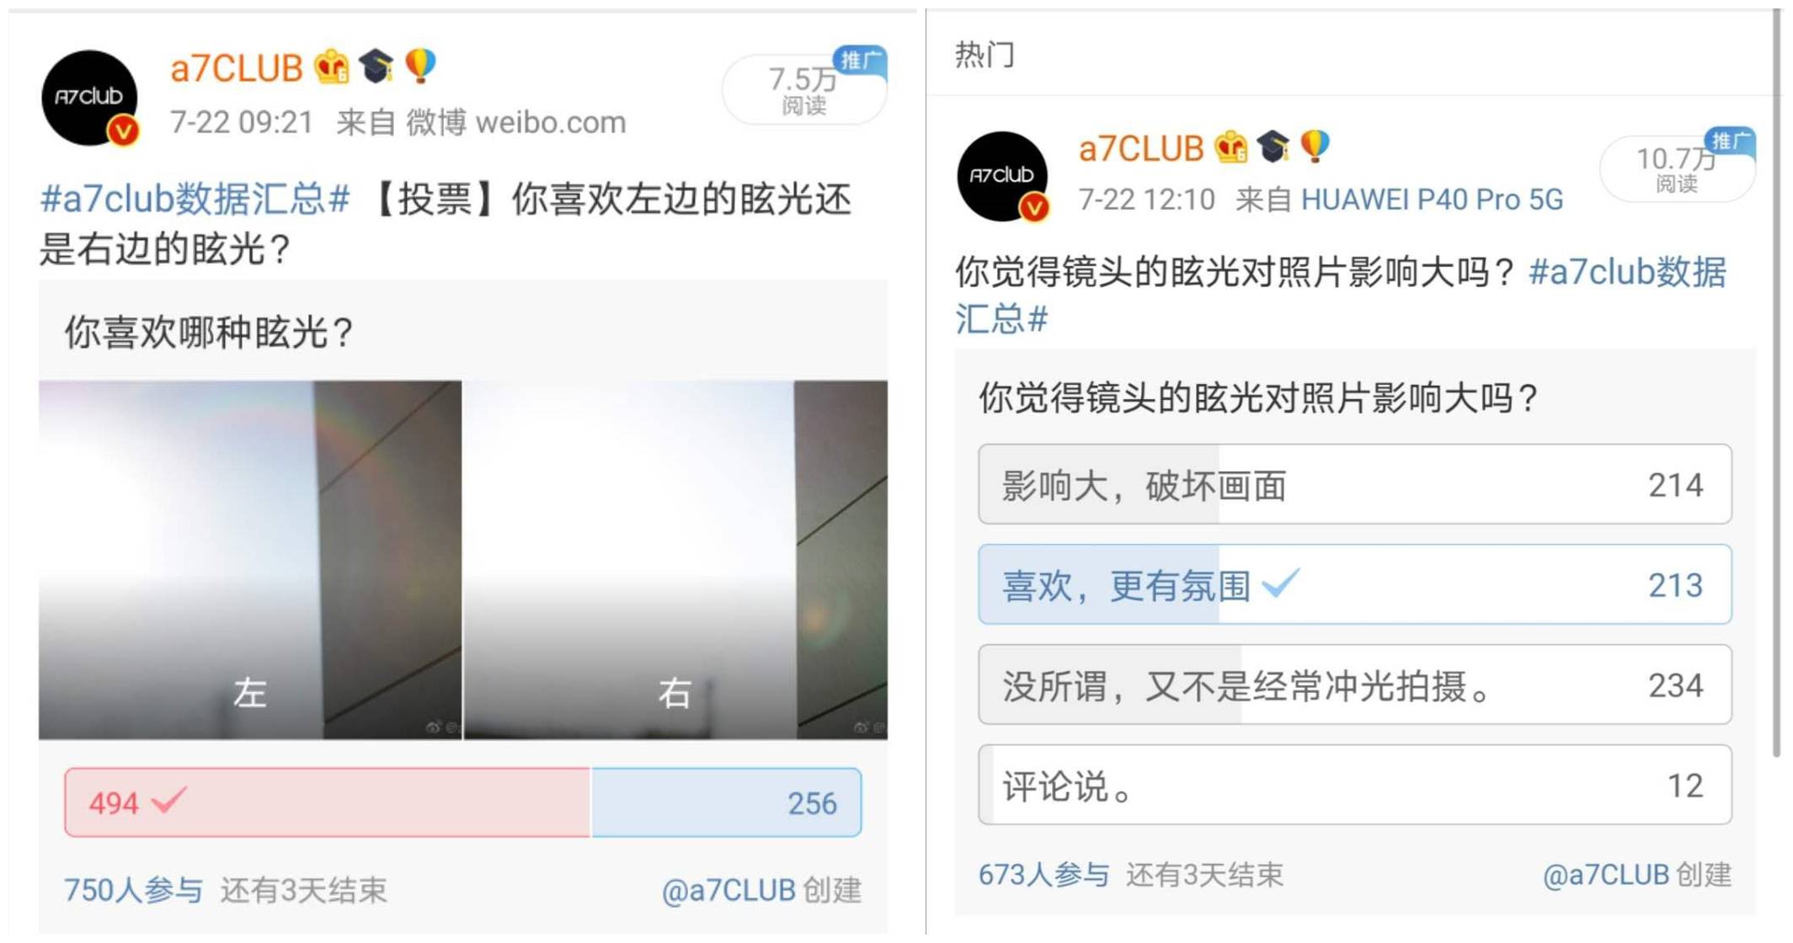Switch to the 热门 tab
1793x943 pixels.
pyautogui.click(x=984, y=55)
